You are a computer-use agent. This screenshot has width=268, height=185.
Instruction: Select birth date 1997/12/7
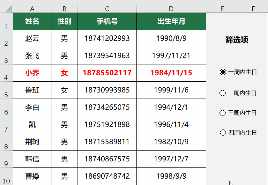click(x=171, y=159)
